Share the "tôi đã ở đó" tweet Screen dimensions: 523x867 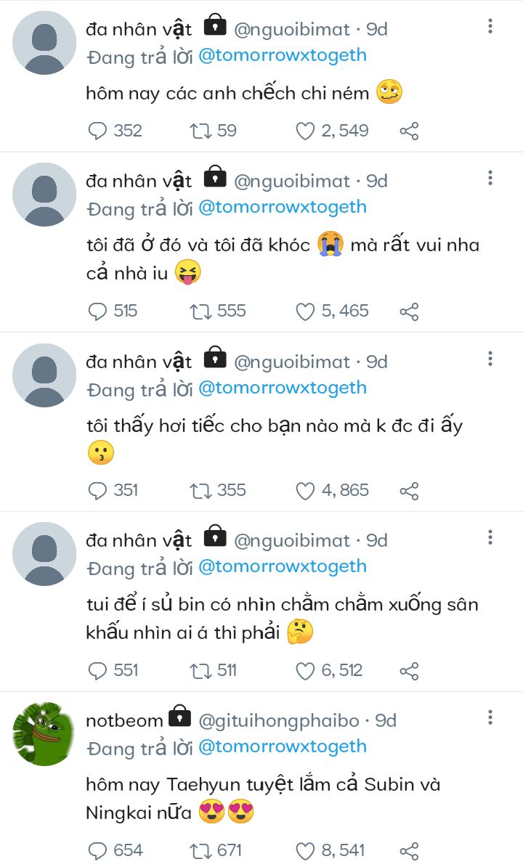coord(409,312)
